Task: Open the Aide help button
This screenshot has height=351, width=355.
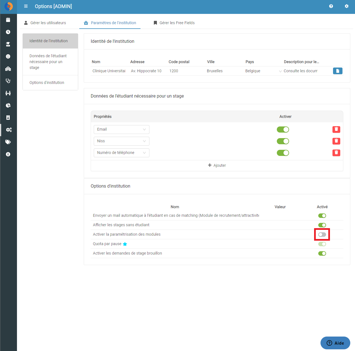Action: tap(335, 343)
